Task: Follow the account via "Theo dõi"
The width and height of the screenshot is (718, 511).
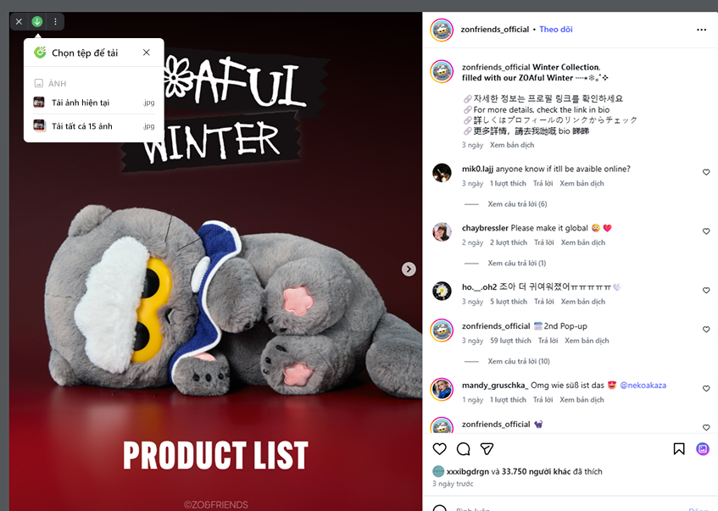Action: [x=556, y=30]
